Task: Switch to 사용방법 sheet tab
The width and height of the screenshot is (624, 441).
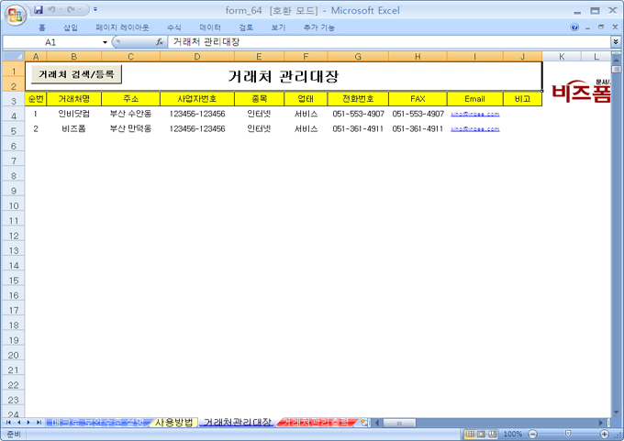Action: coord(173,423)
